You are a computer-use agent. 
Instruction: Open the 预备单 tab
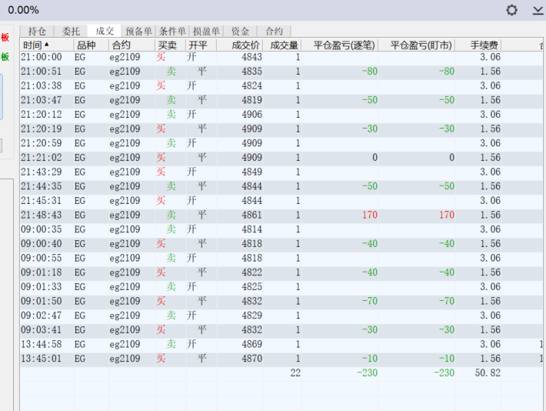tap(138, 31)
